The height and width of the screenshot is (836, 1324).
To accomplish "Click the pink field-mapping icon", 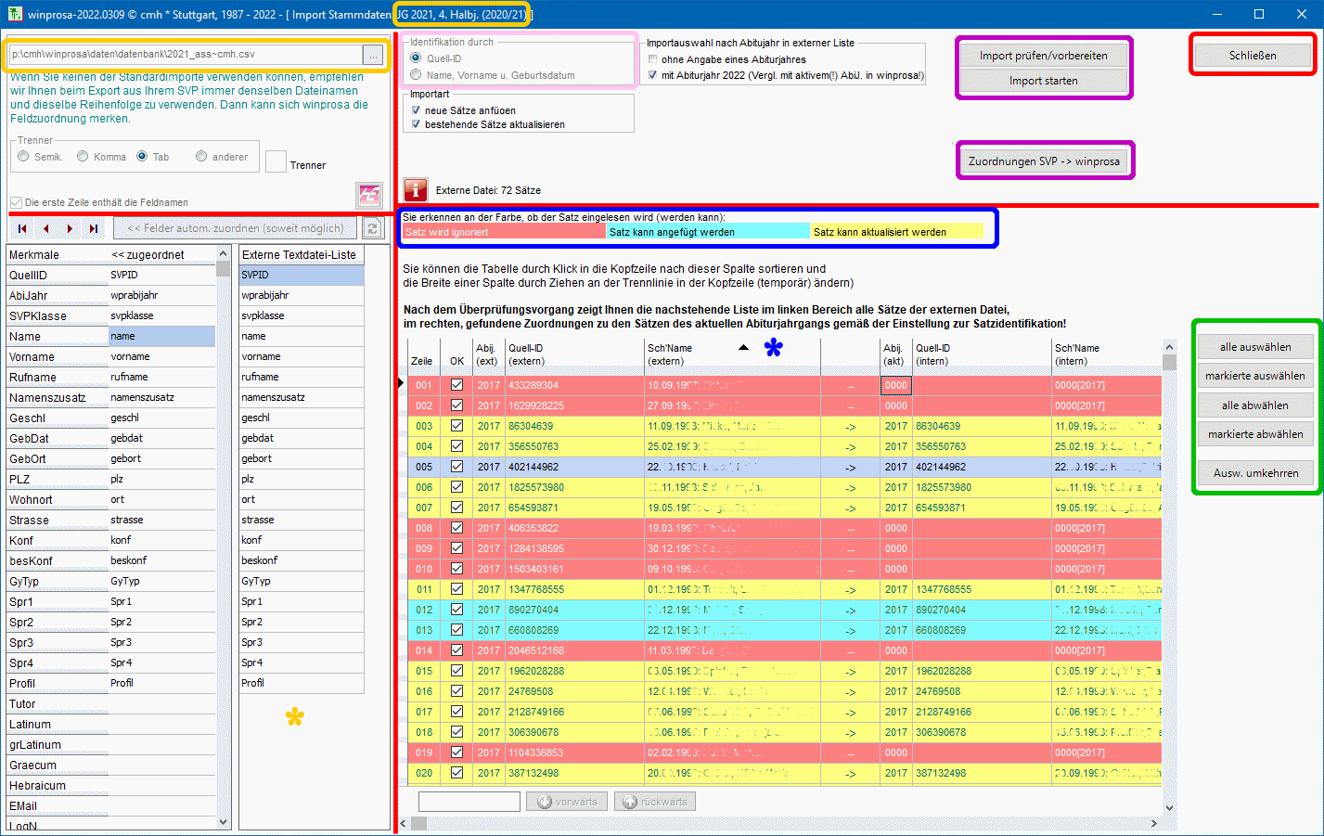I will 369,195.
